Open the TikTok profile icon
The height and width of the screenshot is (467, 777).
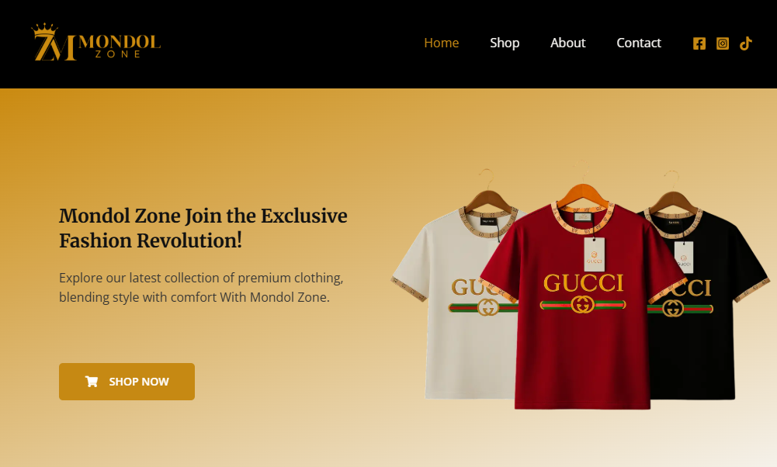[746, 43]
